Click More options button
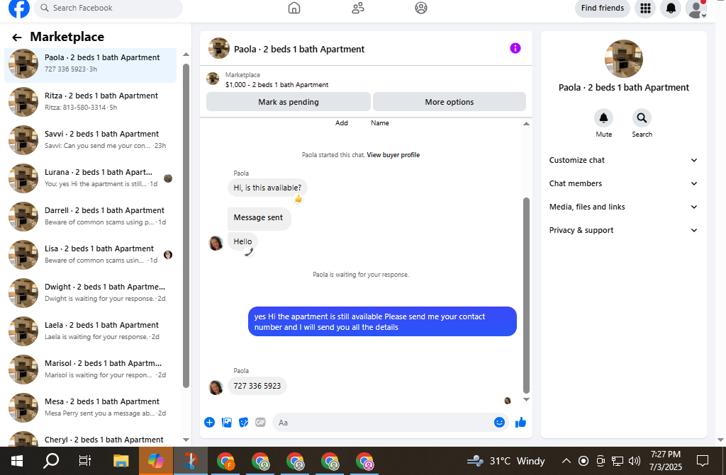This screenshot has width=726, height=475. pos(449,102)
